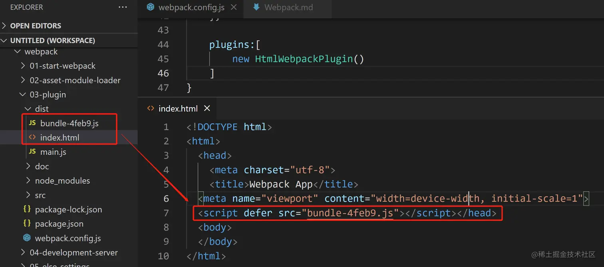Image resolution: width=604 pixels, height=267 pixels.
Task: Expand the 01-start-webpack folder
Action: (x=23, y=66)
